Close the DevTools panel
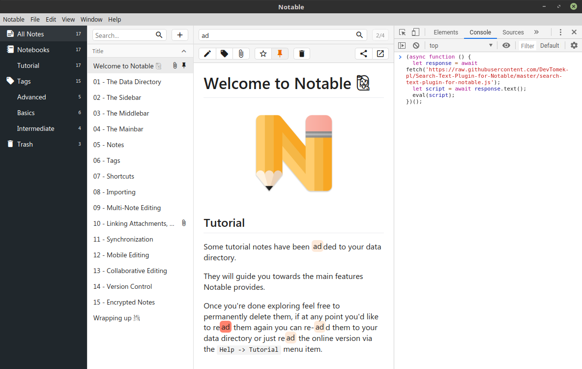Screen dimensions: 582x369 (574, 32)
